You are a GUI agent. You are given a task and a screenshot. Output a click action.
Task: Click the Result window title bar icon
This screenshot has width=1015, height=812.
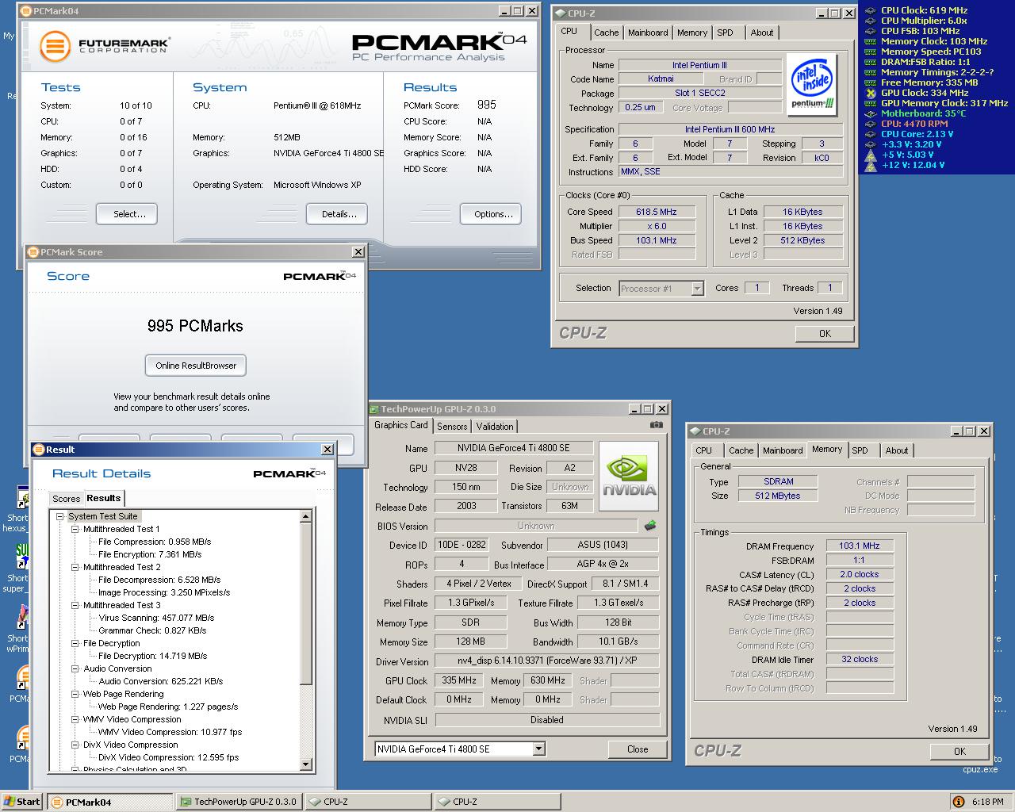[38, 450]
